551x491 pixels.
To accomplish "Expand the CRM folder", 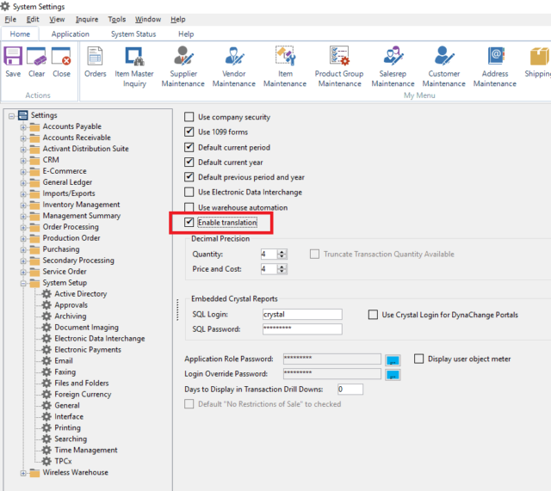I will pos(23,161).
